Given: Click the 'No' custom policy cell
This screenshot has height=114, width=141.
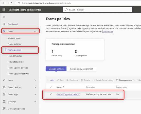Looking at the screenshot, I should (117, 94).
